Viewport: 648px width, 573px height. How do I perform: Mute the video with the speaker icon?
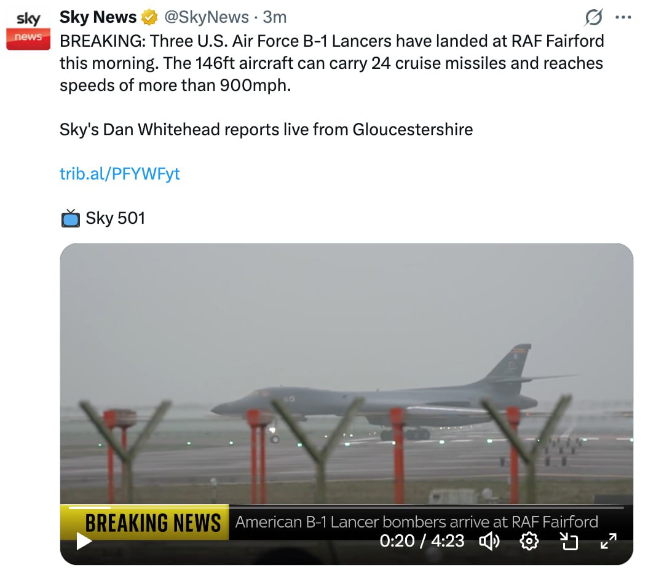tap(489, 541)
